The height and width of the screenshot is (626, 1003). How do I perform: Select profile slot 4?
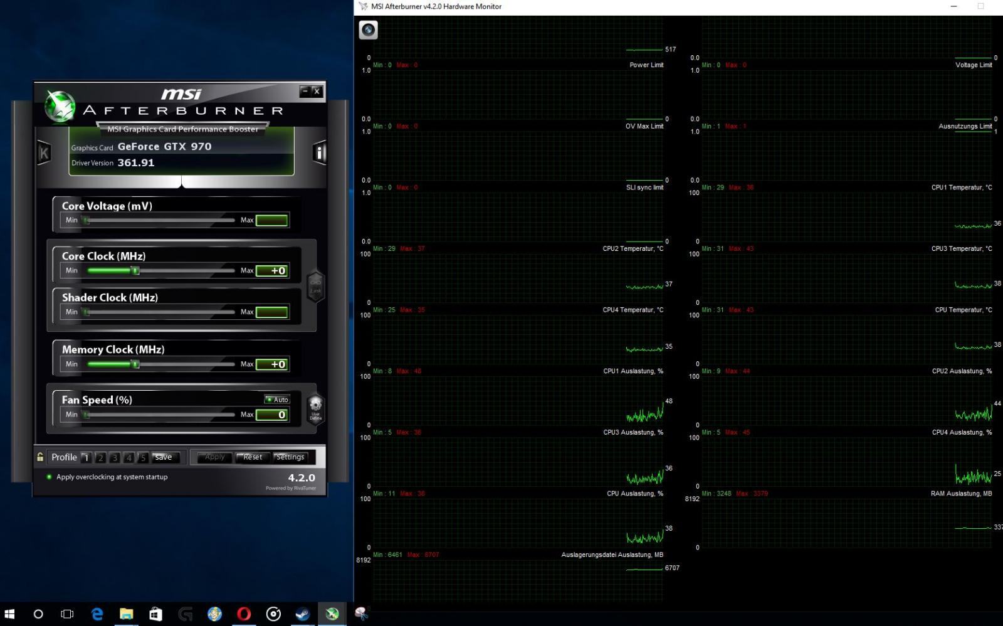129,457
